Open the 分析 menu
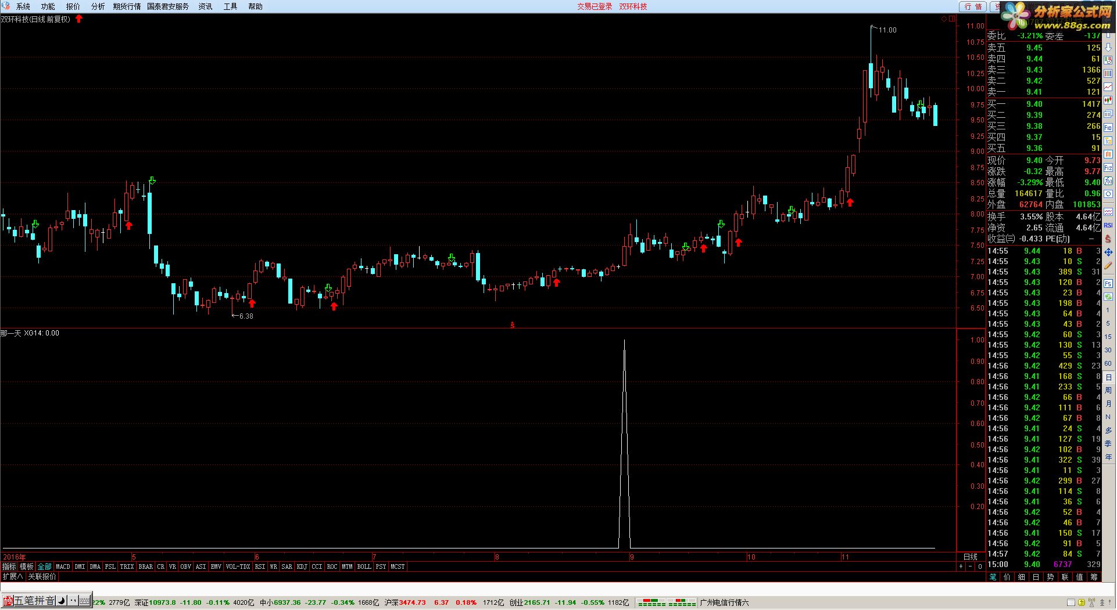This screenshot has height=610, width=1117. tap(98, 6)
